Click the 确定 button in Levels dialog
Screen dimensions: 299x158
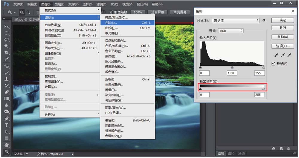pos(282,20)
